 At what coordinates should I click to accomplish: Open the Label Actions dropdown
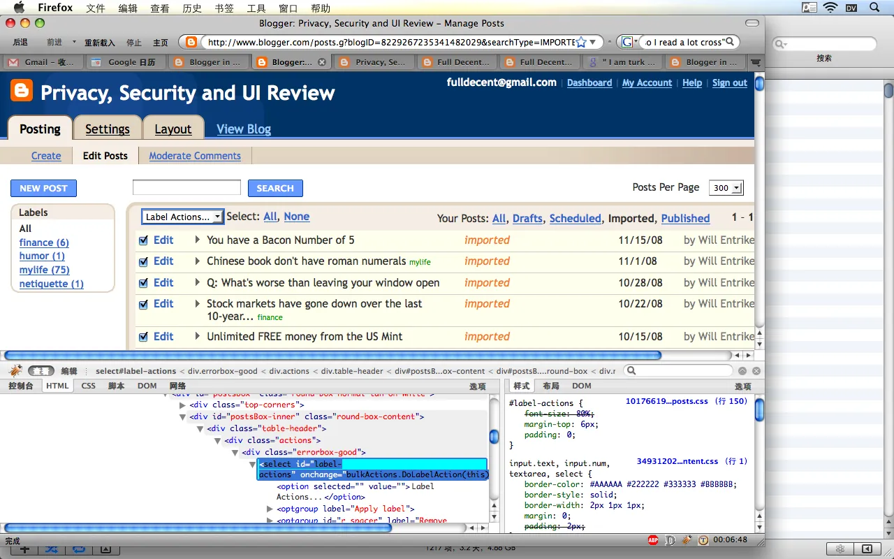pos(182,217)
